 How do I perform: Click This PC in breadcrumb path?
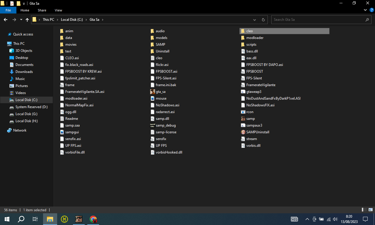coord(48,20)
